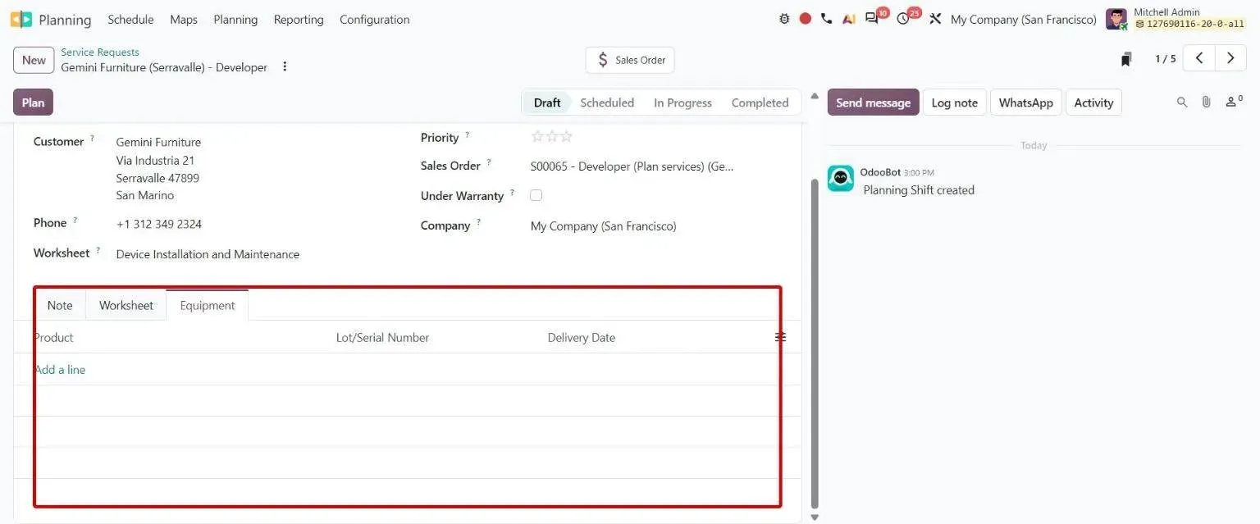The width and height of the screenshot is (1260, 524).
Task: Go to Service Requests breadcrumb
Action: tap(100, 52)
